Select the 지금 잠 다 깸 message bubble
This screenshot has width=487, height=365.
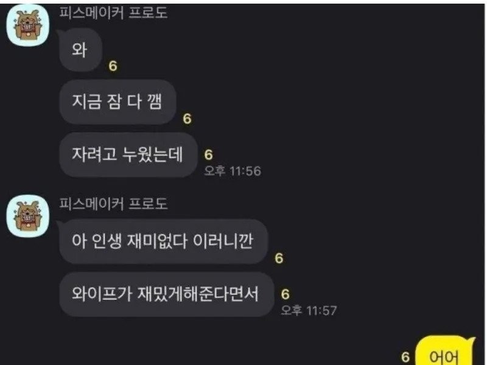click(x=117, y=102)
